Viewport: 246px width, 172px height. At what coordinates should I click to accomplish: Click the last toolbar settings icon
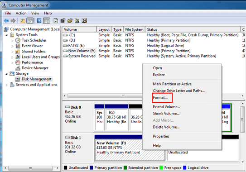click(x=84, y=21)
